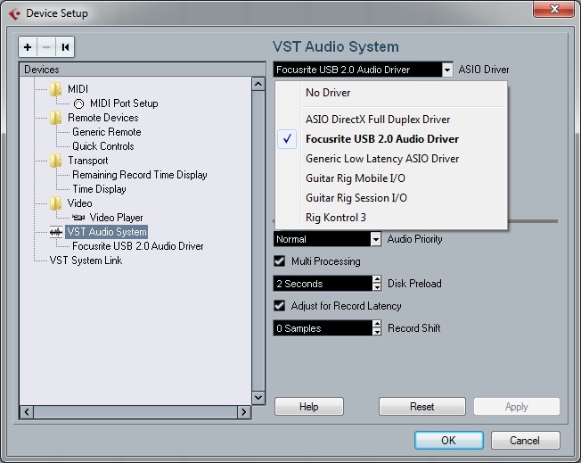Click the Transport folder icon
This screenshot has height=463, width=581.
55,161
